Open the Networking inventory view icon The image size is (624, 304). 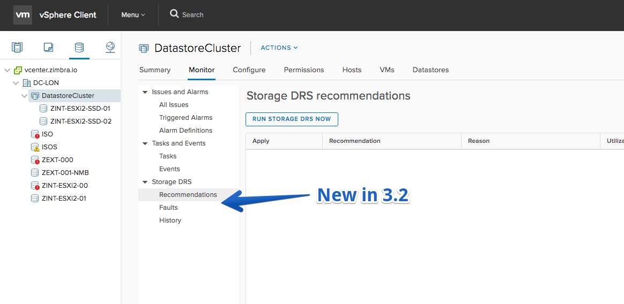point(110,47)
